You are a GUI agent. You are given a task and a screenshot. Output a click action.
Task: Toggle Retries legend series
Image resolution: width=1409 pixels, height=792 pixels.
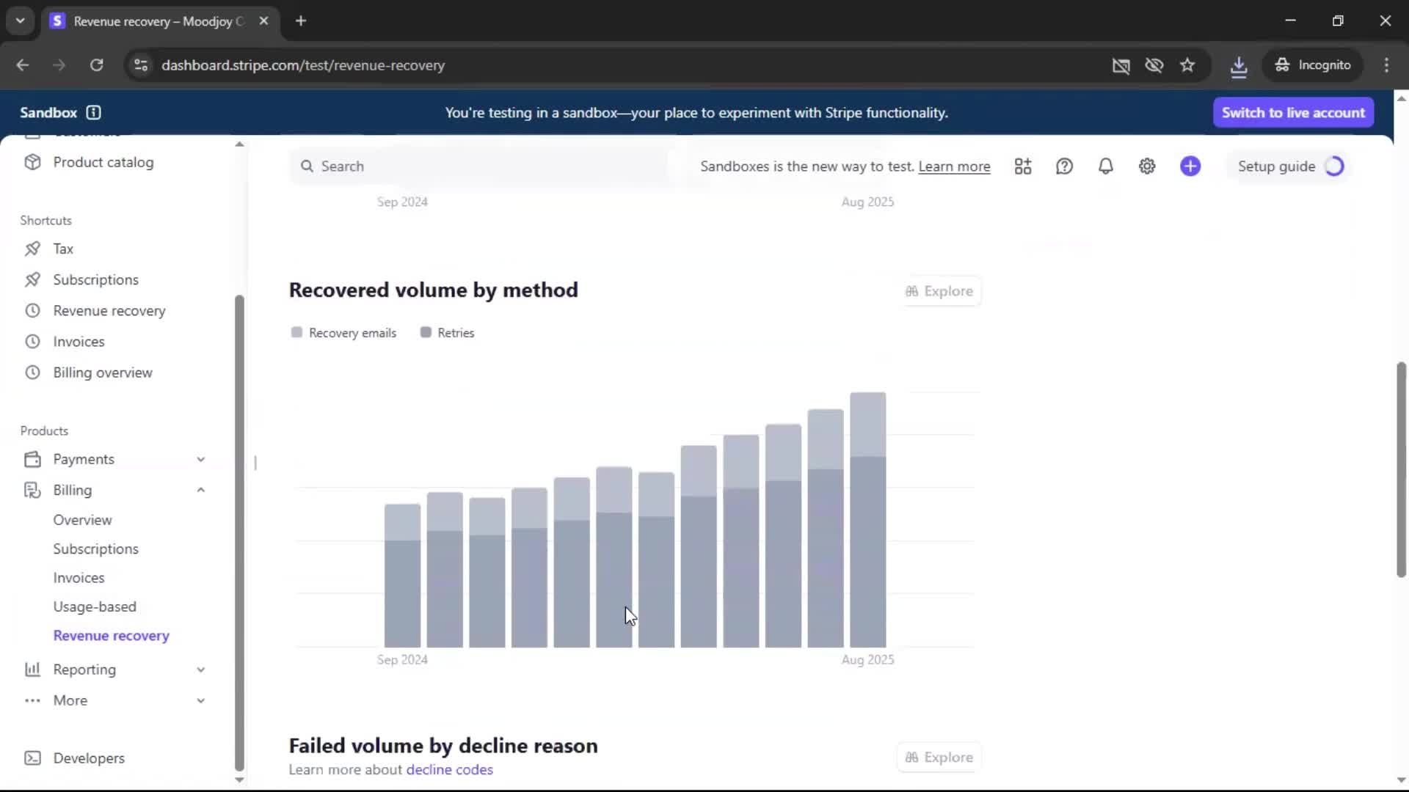[448, 333]
